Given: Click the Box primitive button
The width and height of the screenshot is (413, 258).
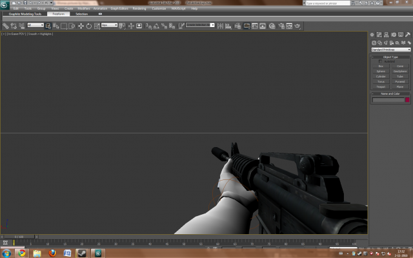Looking at the screenshot, I should coord(381,66).
